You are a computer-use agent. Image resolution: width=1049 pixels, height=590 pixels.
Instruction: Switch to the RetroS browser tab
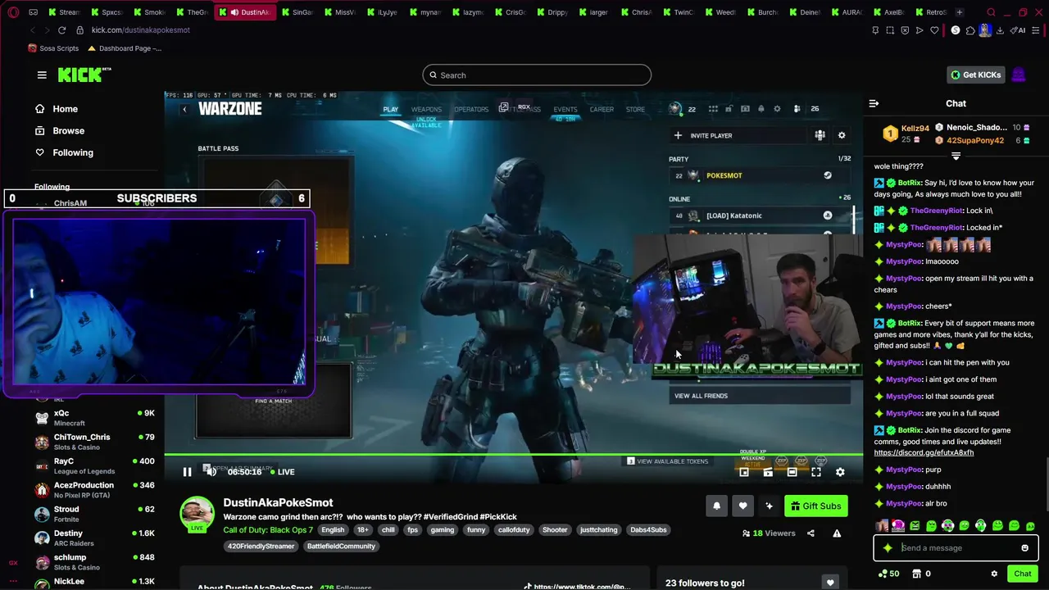930,12
